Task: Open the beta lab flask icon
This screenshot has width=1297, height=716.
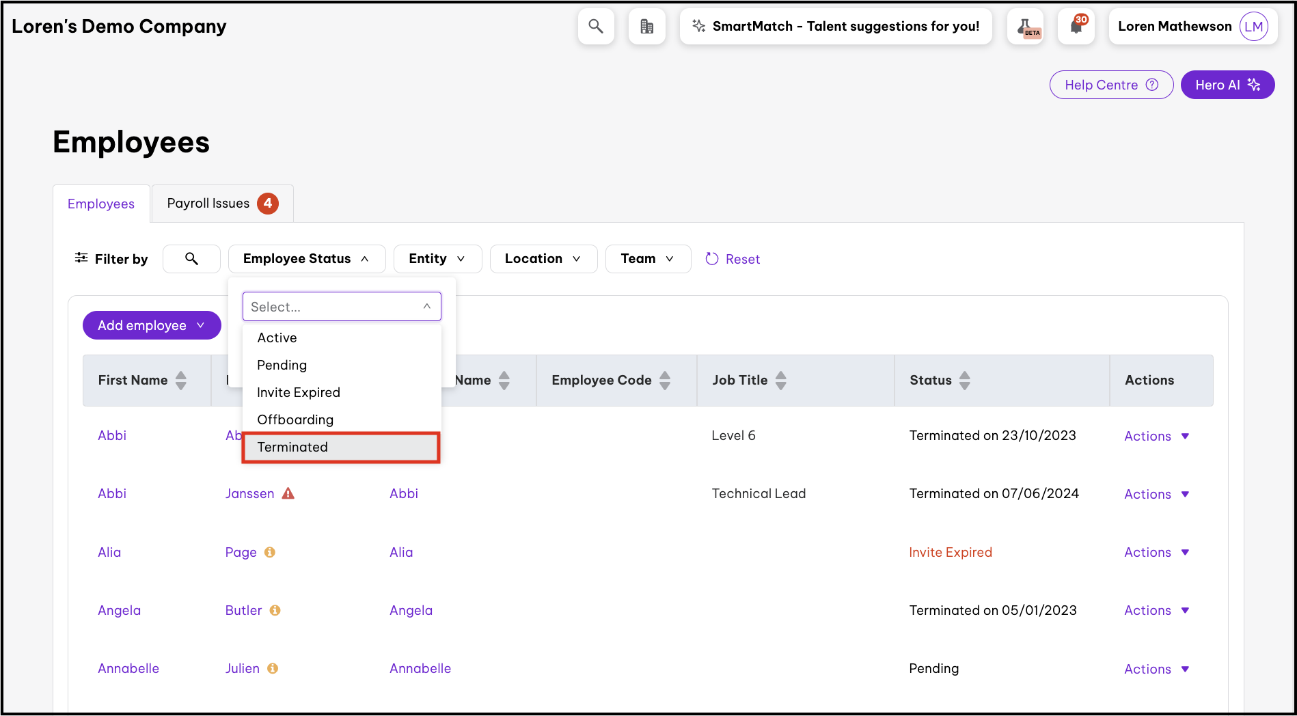Action: point(1025,27)
